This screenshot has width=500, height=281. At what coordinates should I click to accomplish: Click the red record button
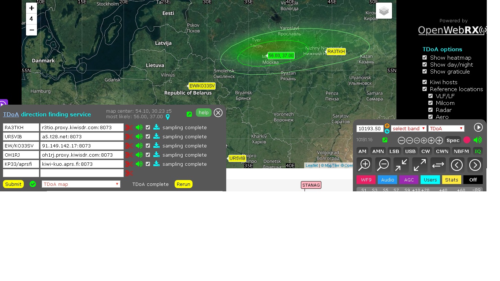pyautogui.click(x=467, y=140)
